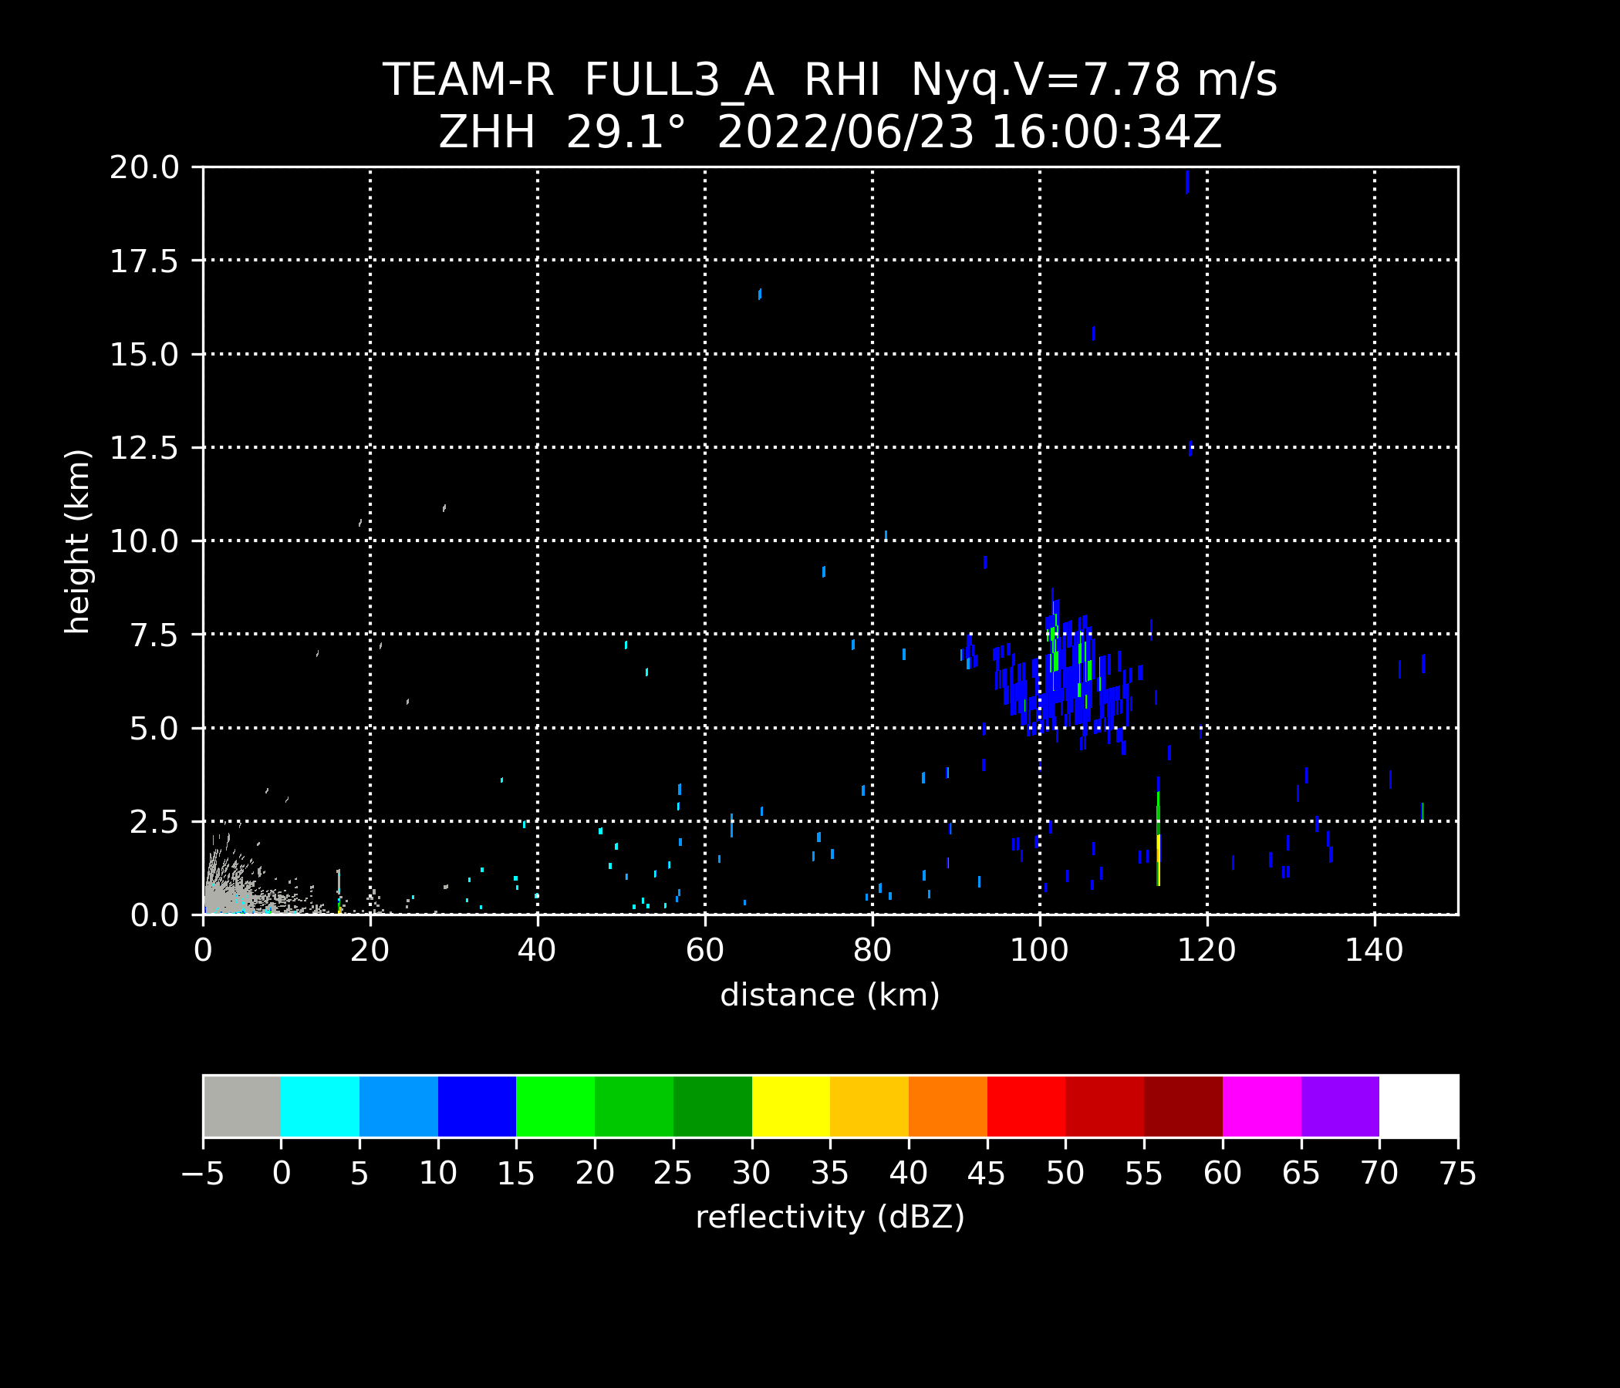The height and width of the screenshot is (1388, 1620).
Task: Click the subtitle 'ZHH 29.1° 2022/06/23 16:00:34Z'
Action: coord(829,132)
